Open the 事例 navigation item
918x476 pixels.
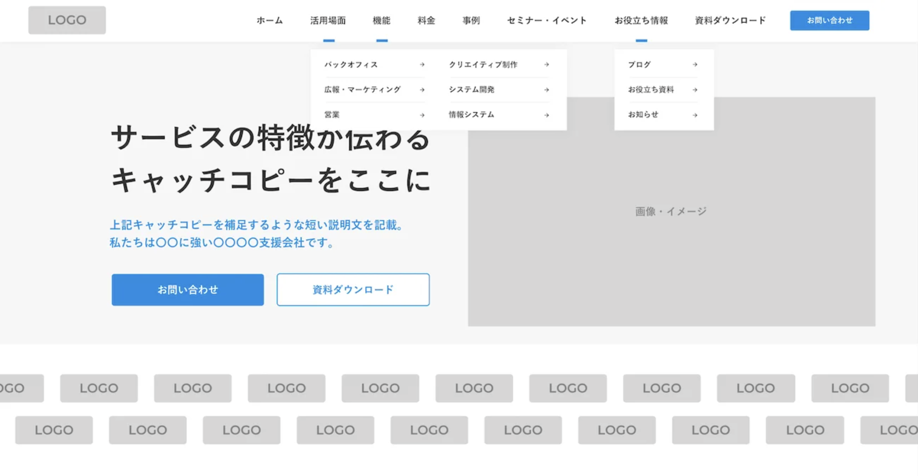click(x=471, y=20)
